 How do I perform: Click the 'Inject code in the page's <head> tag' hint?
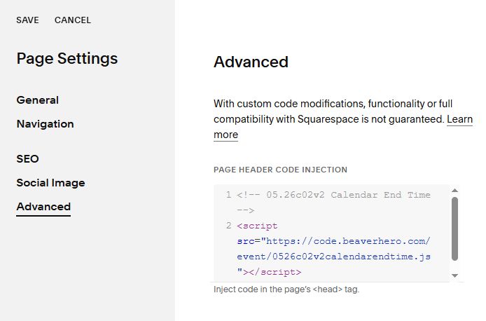pos(286,289)
